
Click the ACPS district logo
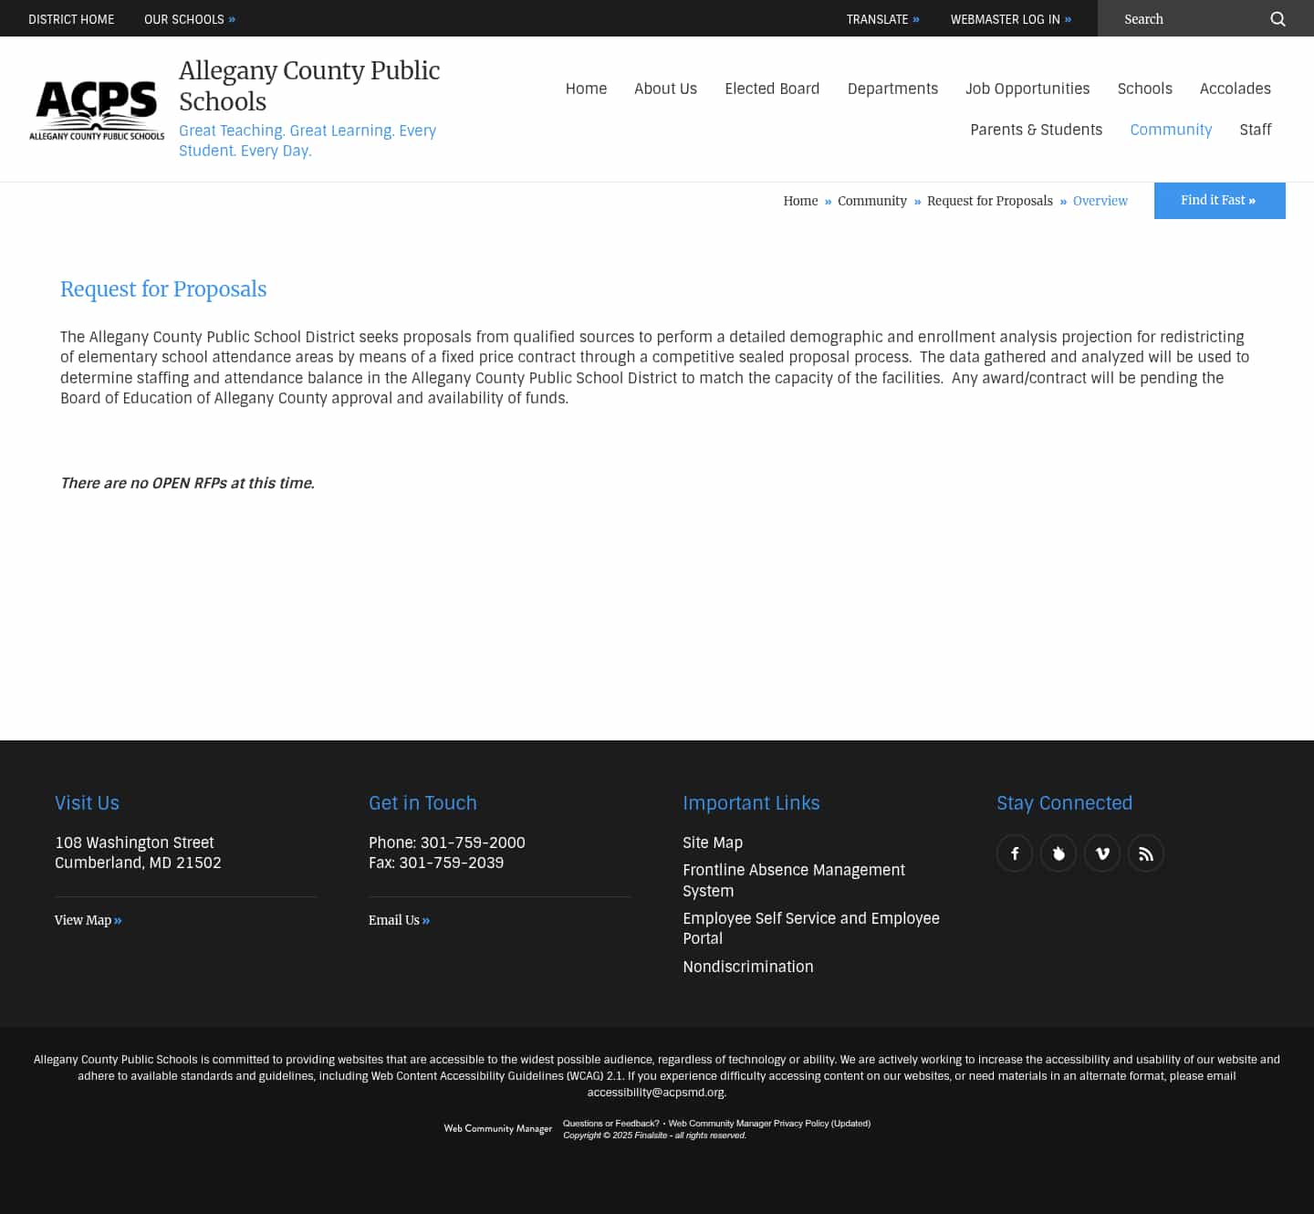point(97,110)
